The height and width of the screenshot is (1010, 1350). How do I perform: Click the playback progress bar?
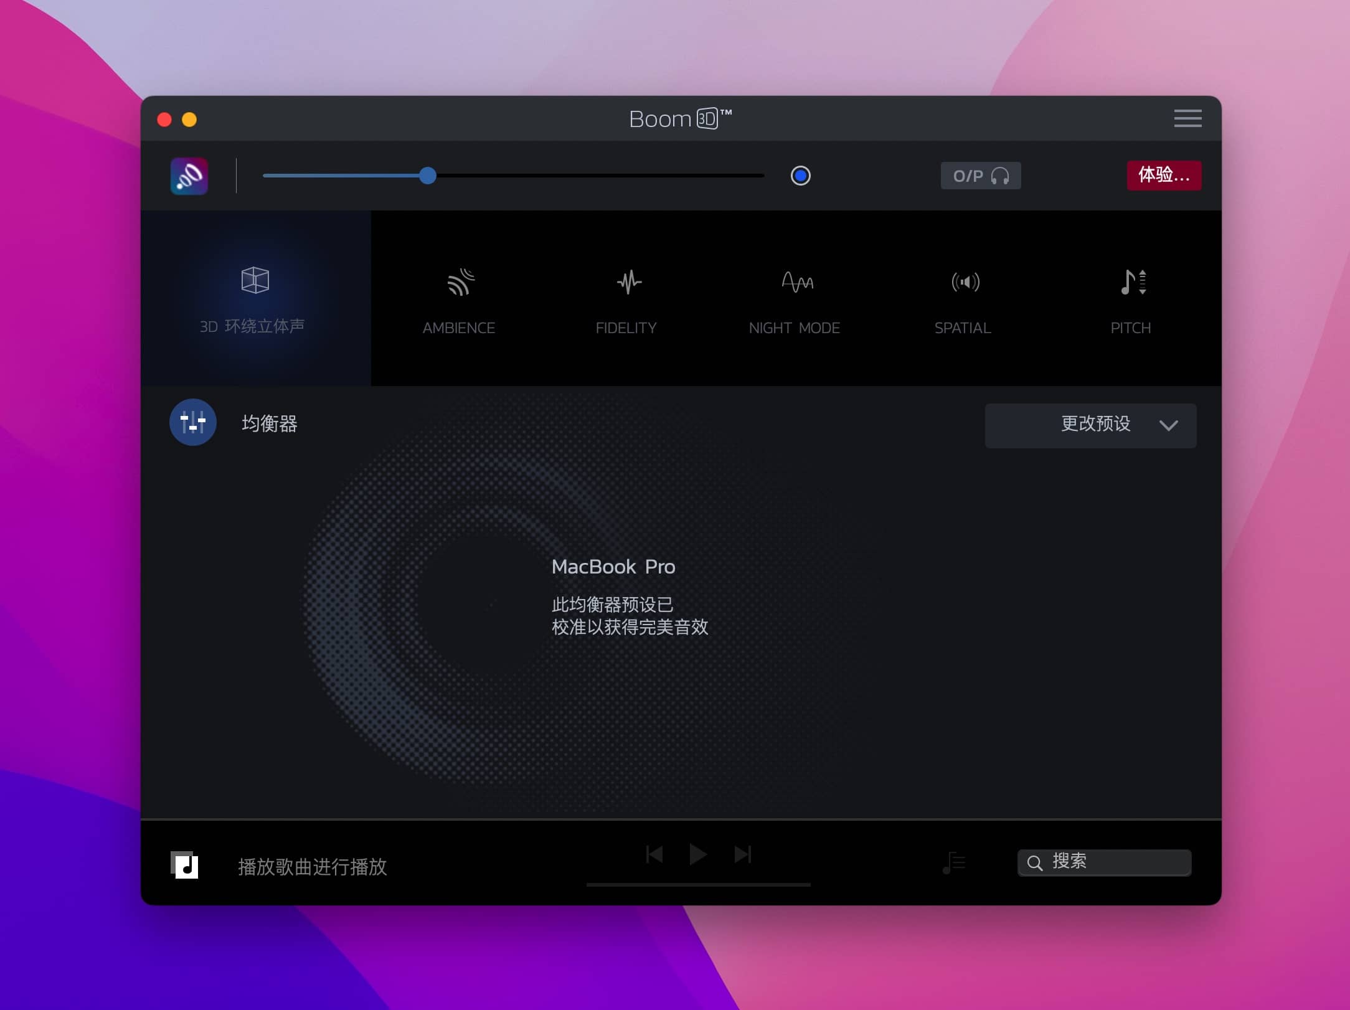point(698,884)
